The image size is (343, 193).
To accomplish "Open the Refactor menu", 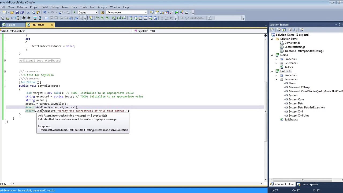I will [x=22, y=7].
